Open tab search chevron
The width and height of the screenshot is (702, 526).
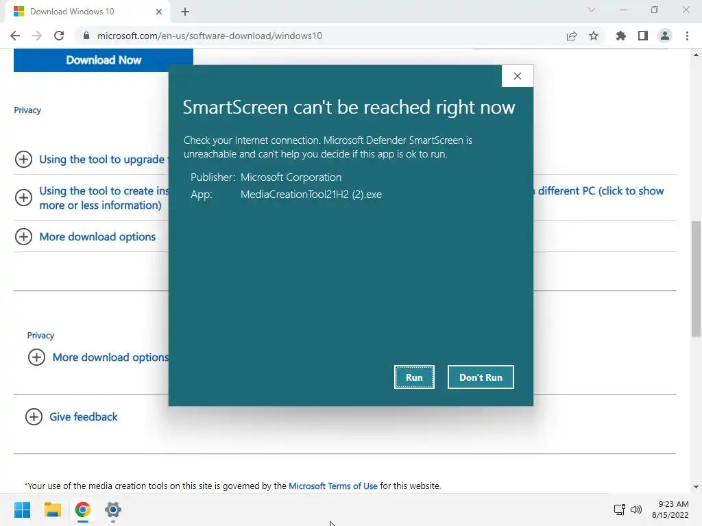[x=592, y=10]
